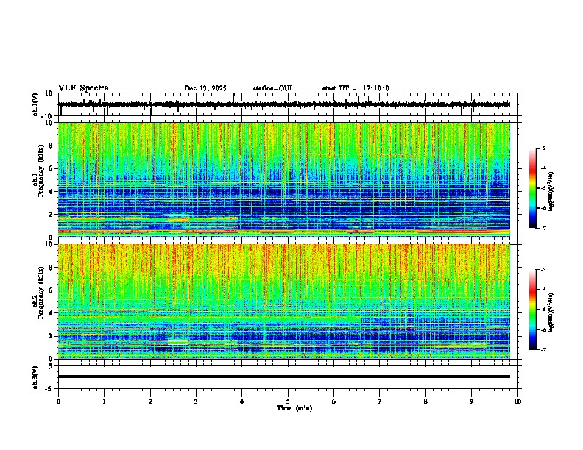Click the ch.2 spectrogram plot area
The height and width of the screenshot is (450, 583).
pos(284,301)
